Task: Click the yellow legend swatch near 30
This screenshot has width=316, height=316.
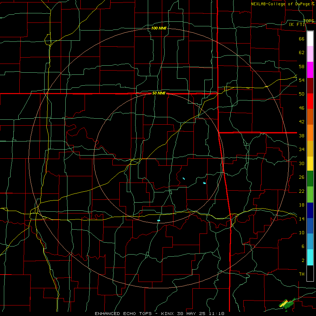Action: 310,164
